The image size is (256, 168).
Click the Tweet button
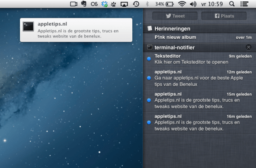coord(175,16)
